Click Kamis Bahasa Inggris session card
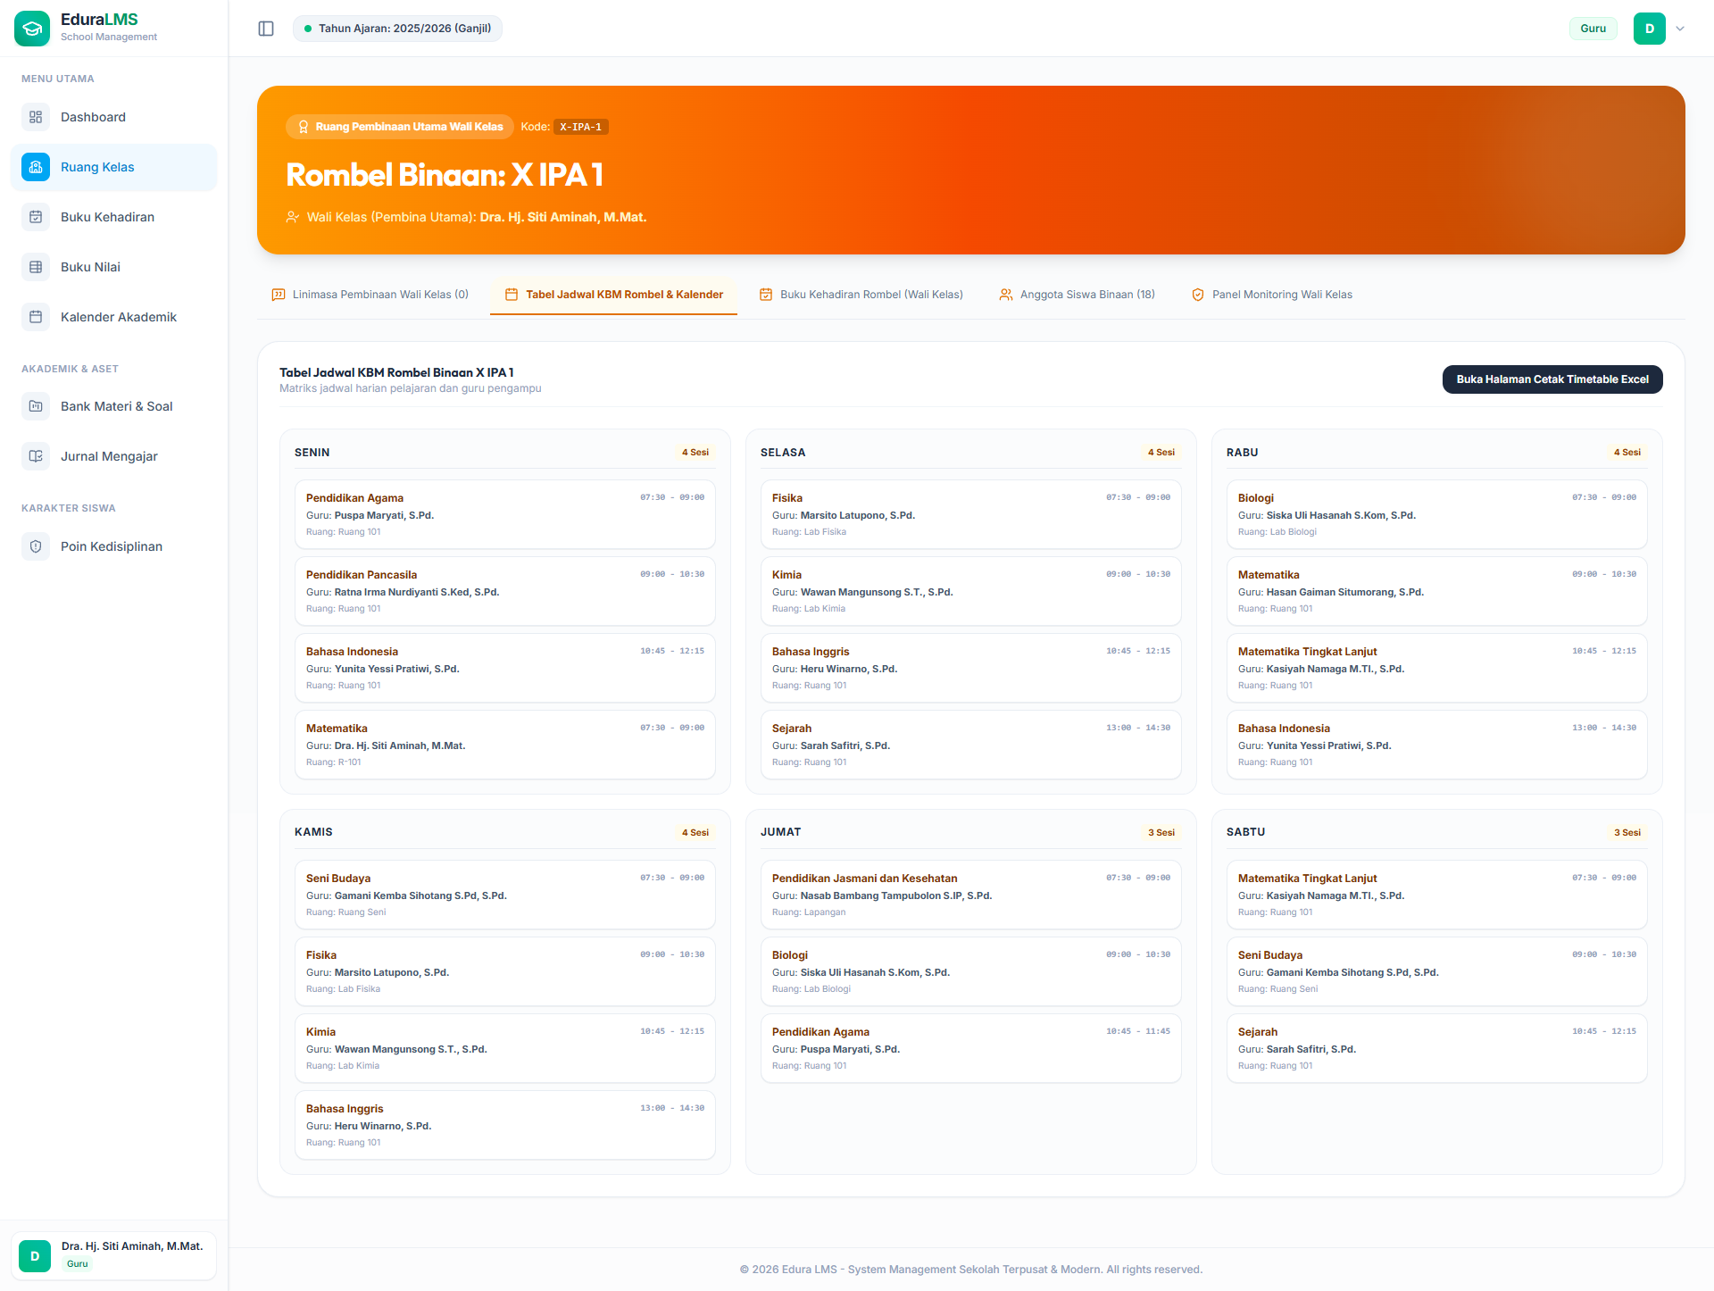This screenshot has height=1291, width=1714. [505, 1125]
